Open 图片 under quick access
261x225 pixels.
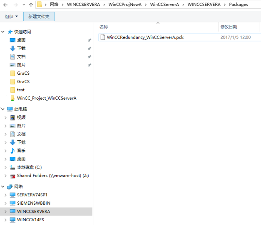(21, 65)
